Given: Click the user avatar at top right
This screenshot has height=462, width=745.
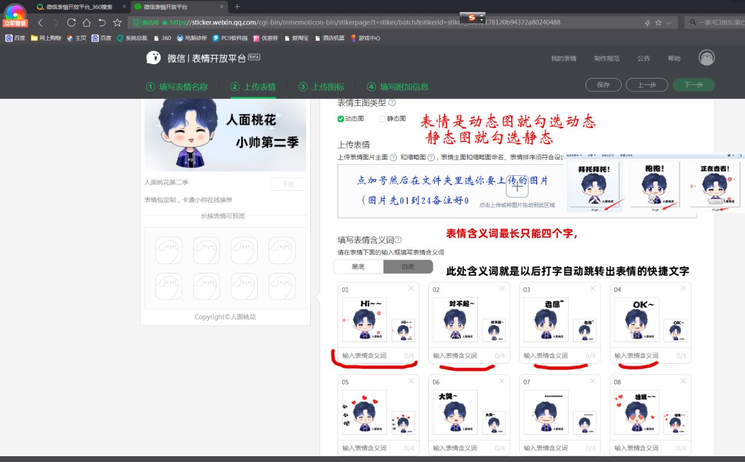Looking at the screenshot, I should pyautogui.click(x=706, y=58).
